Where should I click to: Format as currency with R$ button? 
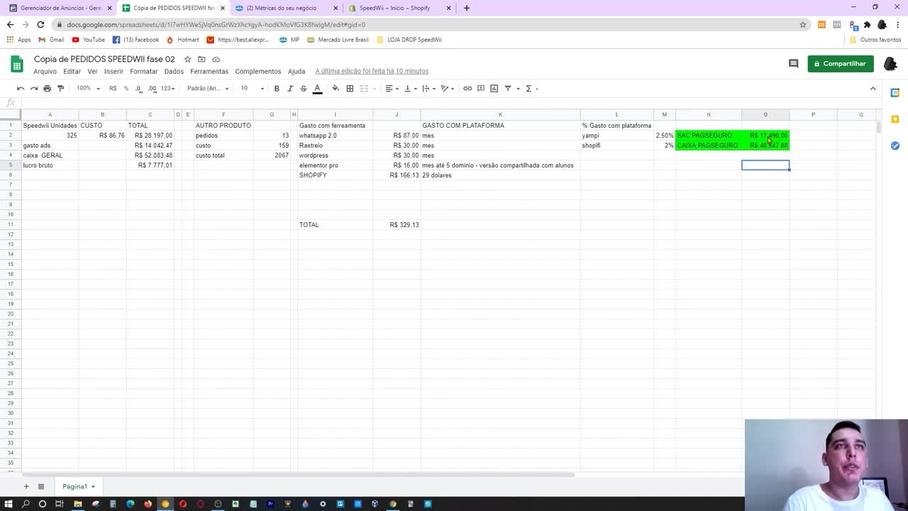(113, 89)
